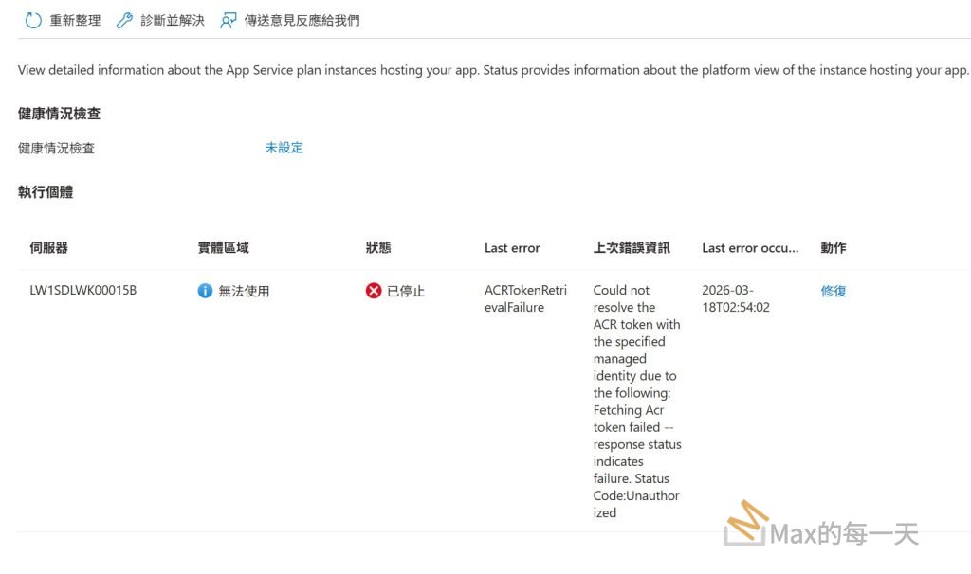Click the send feedback person icon
Image resolution: width=971 pixels, height=574 pixels.
[229, 20]
